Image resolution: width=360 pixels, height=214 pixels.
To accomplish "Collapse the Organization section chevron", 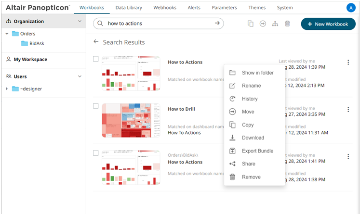I will (80, 21).
